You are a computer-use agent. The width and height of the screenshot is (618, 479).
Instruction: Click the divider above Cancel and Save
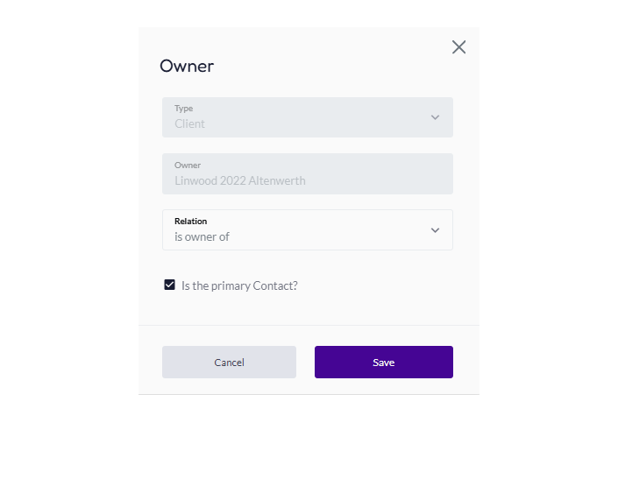(309, 325)
